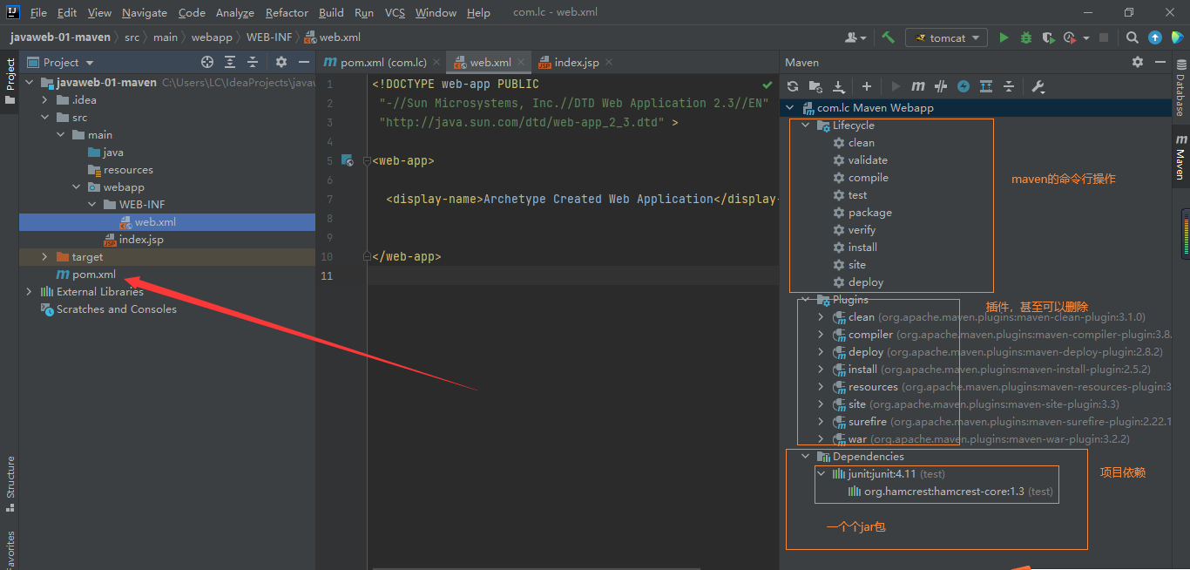Click WEB-INF breadcrumb in navigation bar
The image size is (1190, 570).
(x=269, y=37)
